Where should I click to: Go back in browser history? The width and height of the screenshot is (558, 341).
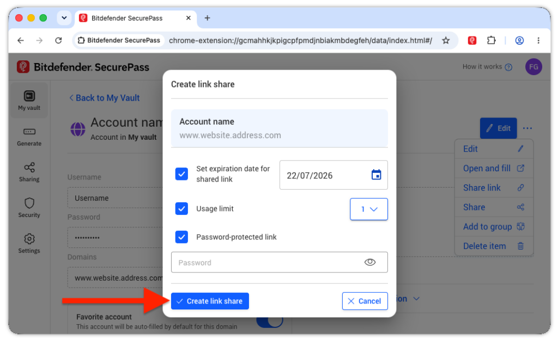coord(21,40)
